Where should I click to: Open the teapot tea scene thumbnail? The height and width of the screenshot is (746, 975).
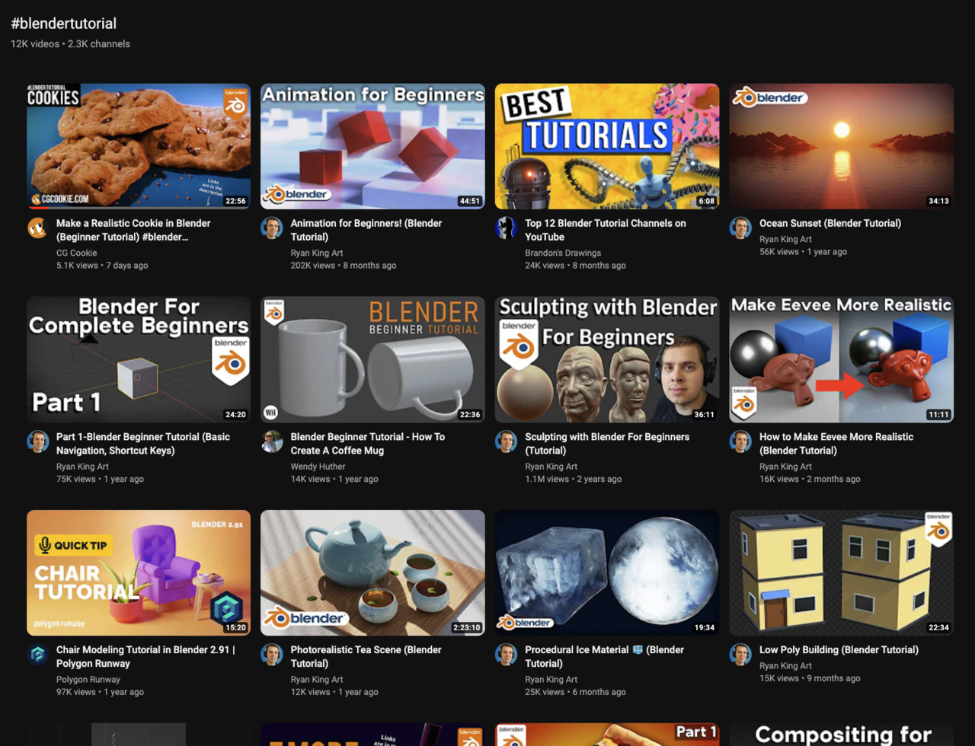coord(372,573)
